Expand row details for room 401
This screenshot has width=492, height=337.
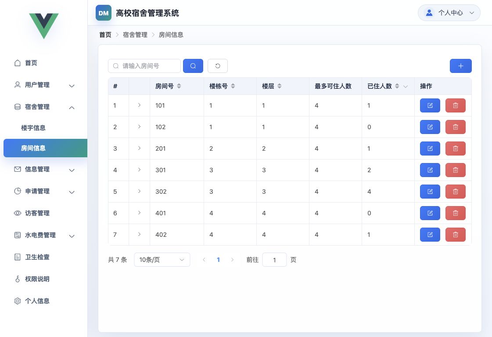[x=139, y=213]
